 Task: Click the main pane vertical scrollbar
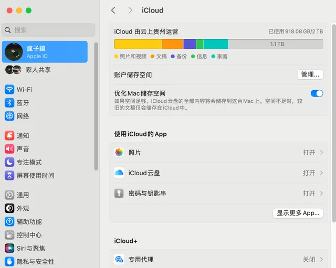pos(334,123)
